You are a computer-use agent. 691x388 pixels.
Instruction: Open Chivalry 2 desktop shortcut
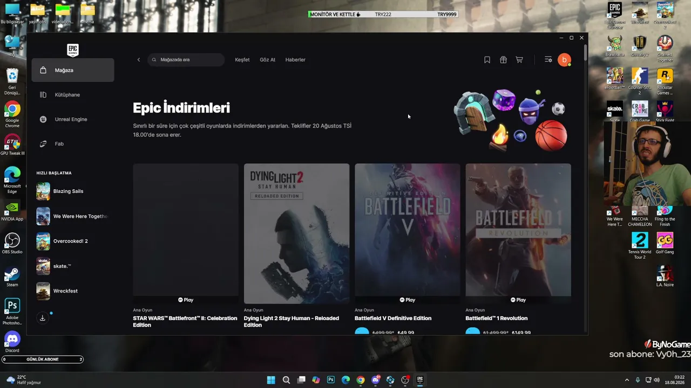coord(640,46)
